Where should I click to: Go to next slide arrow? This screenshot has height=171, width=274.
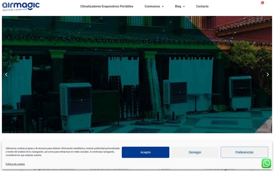[268, 74]
